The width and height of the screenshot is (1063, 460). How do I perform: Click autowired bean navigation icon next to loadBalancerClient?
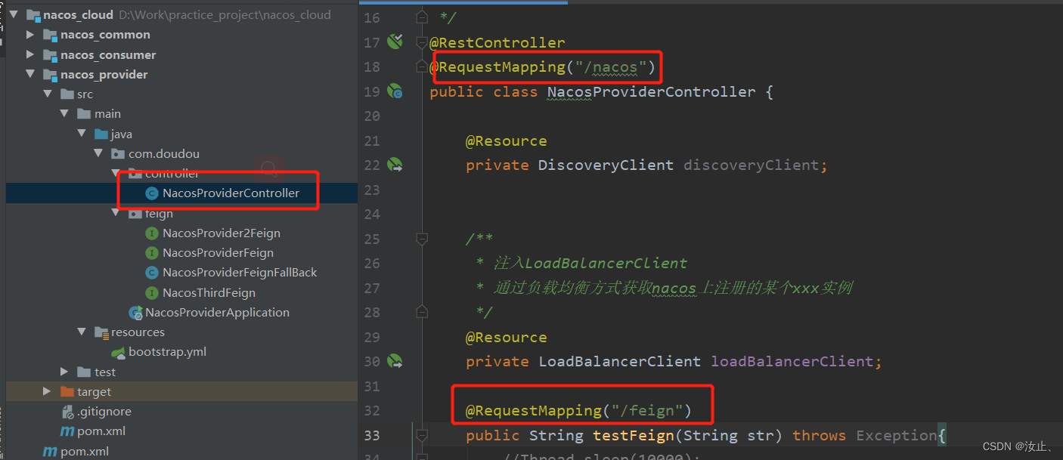(394, 361)
